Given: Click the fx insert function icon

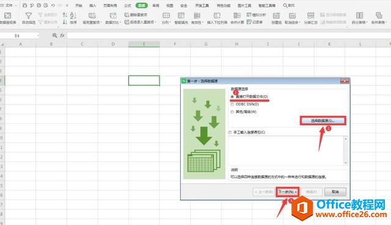Looking at the screenshot, I should pyautogui.click(x=62, y=35).
